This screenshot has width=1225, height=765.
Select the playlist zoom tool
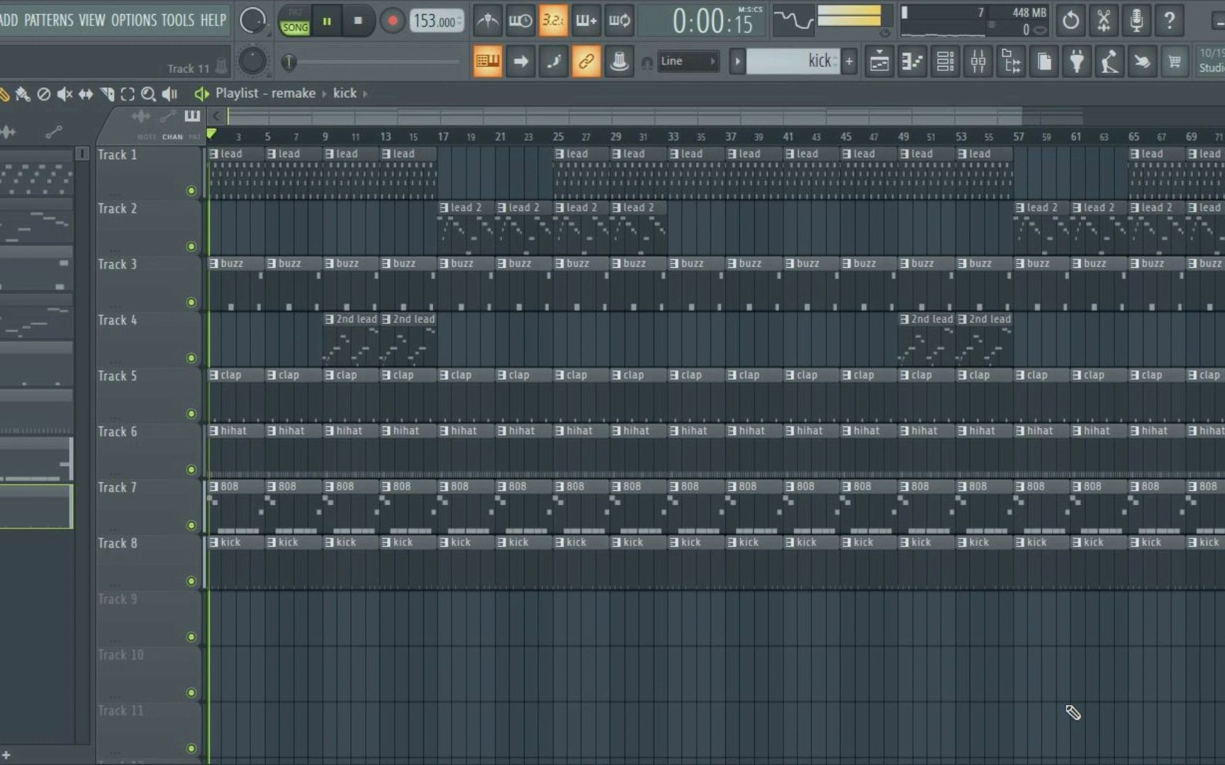pos(148,93)
